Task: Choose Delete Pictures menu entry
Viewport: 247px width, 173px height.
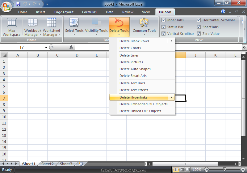Action: [142, 62]
